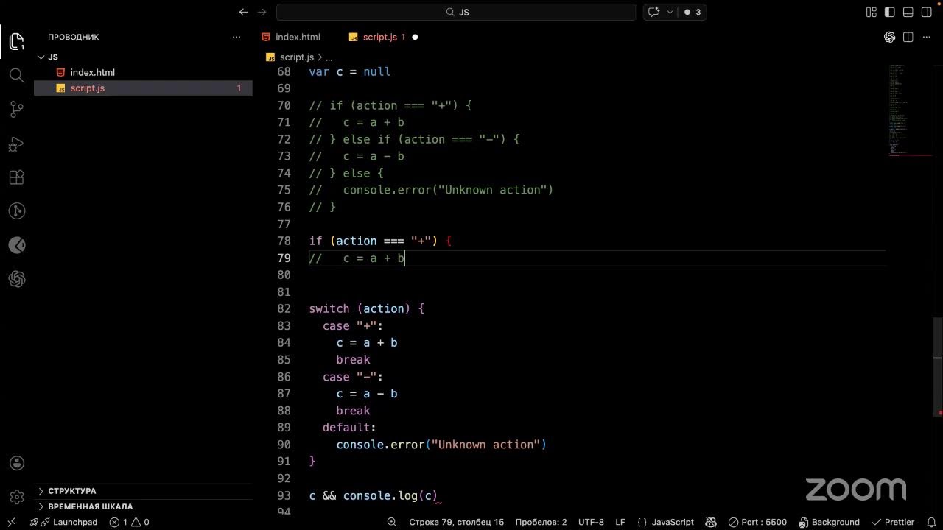The image size is (943, 530).
Task: Open the Run and Debug view
Action: (x=16, y=144)
